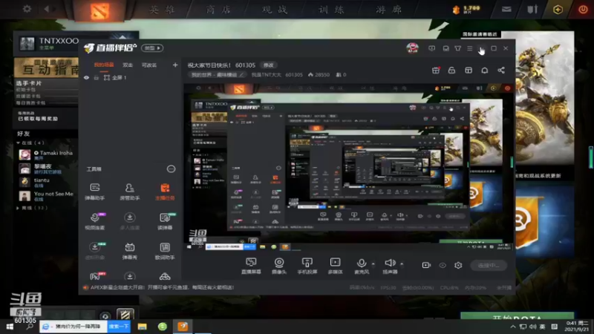Toggle the lock for 全屏 1 source
Screen dimensions: 594x334
[x=97, y=78]
